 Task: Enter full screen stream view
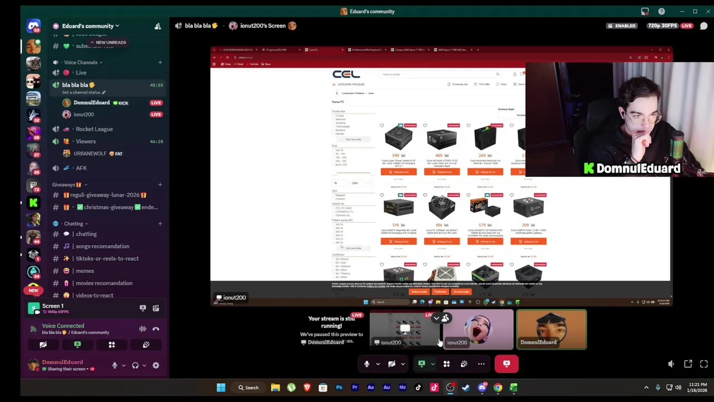[x=704, y=364]
